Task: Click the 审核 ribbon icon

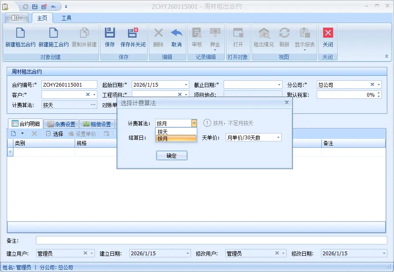Action: 197,33
